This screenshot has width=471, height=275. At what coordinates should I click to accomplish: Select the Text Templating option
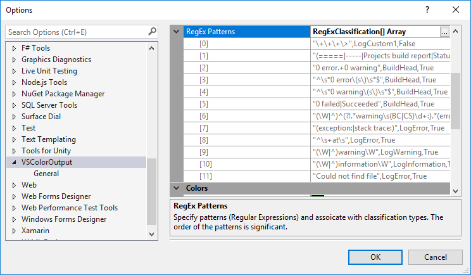click(x=48, y=139)
